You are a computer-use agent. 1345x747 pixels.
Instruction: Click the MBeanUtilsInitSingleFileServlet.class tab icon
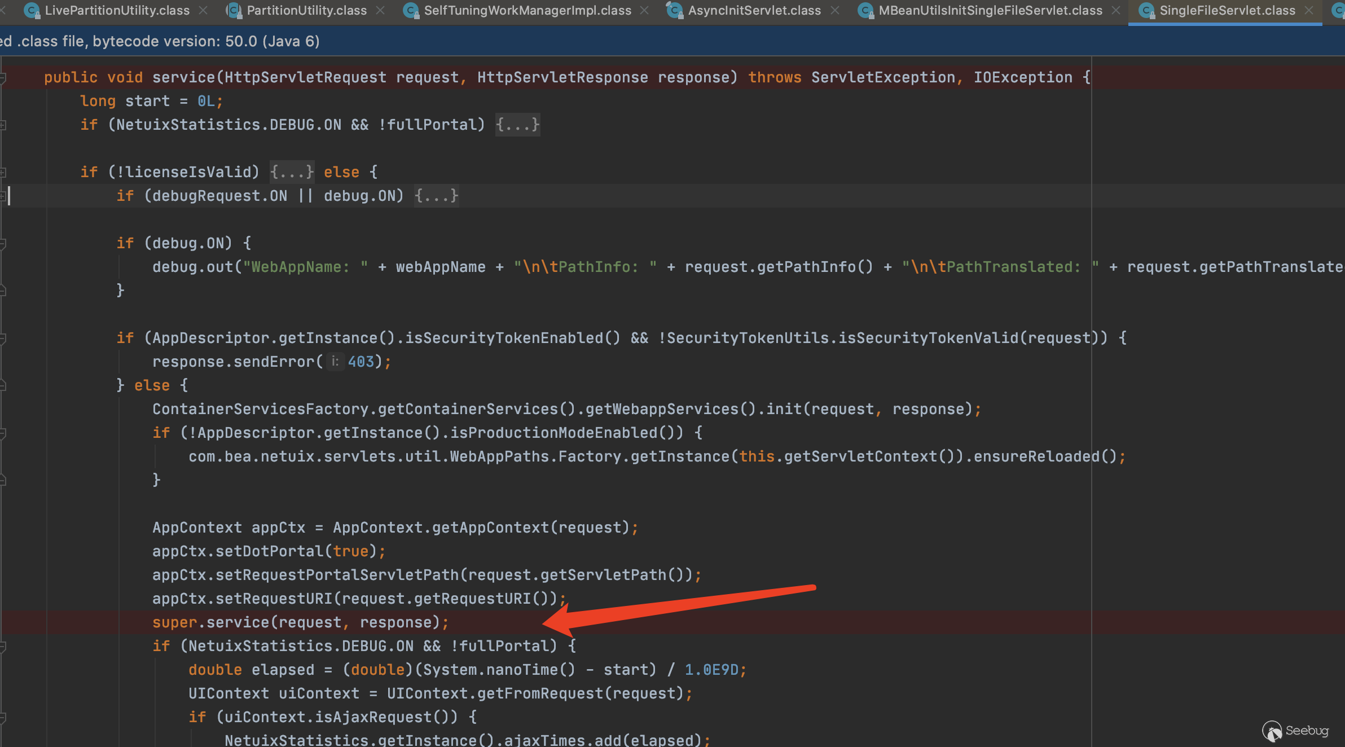(x=865, y=11)
